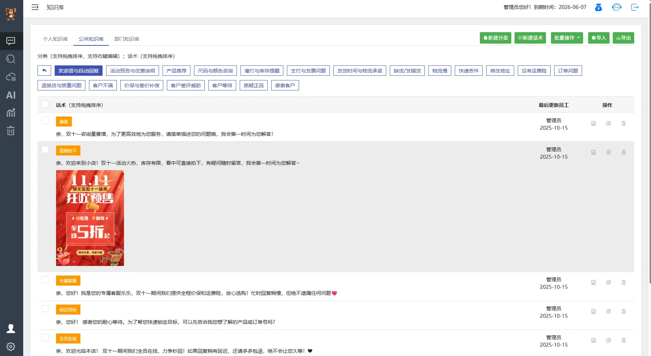Tick the checkbox for 暴涨 row
This screenshot has height=356, width=651.
coord(45,120)
